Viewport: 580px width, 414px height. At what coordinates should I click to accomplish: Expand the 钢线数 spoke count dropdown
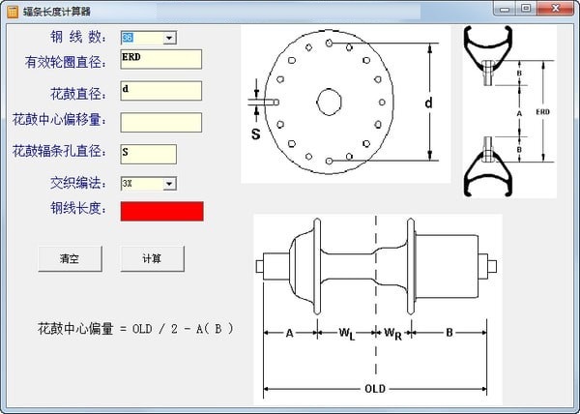tap(170, 38)
